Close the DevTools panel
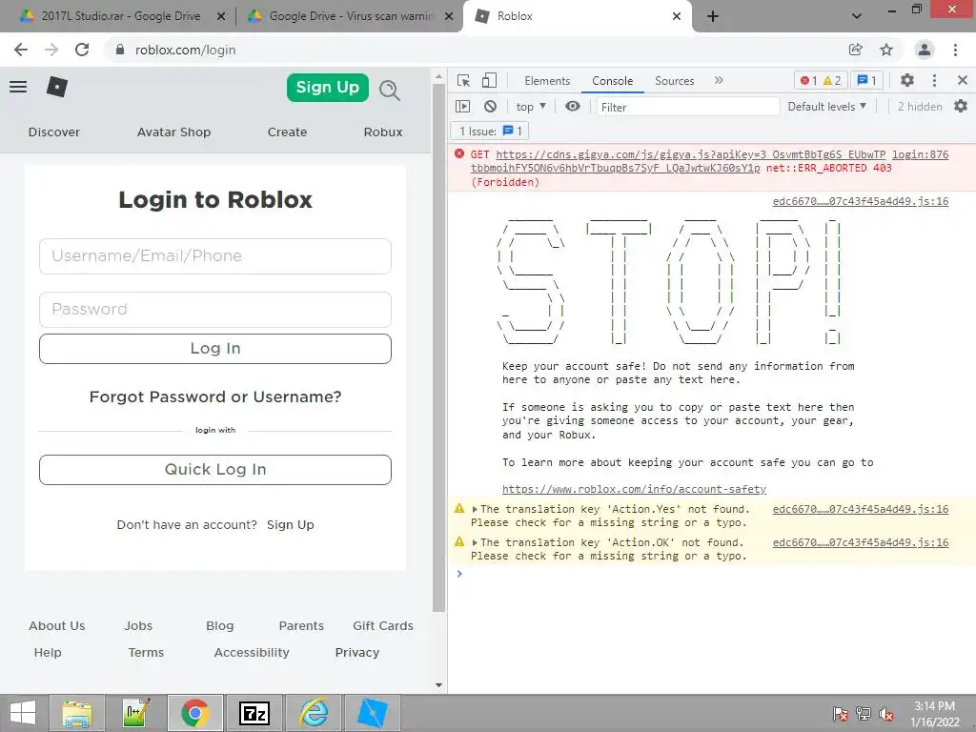The image size is (976, 732). (963, 80)
